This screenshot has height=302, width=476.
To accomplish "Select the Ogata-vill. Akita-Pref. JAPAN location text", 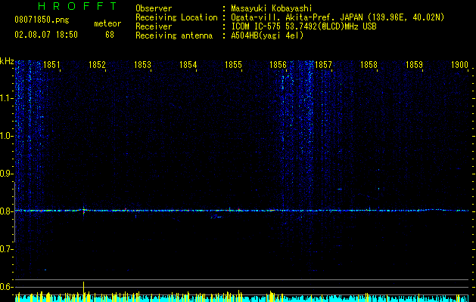I will click(338, 17).
